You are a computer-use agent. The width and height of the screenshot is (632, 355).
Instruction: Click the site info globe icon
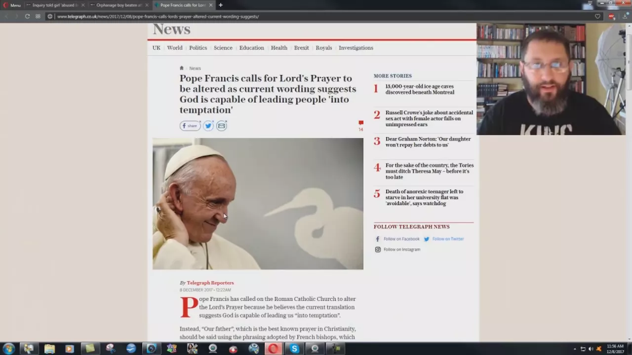[50, 16]
